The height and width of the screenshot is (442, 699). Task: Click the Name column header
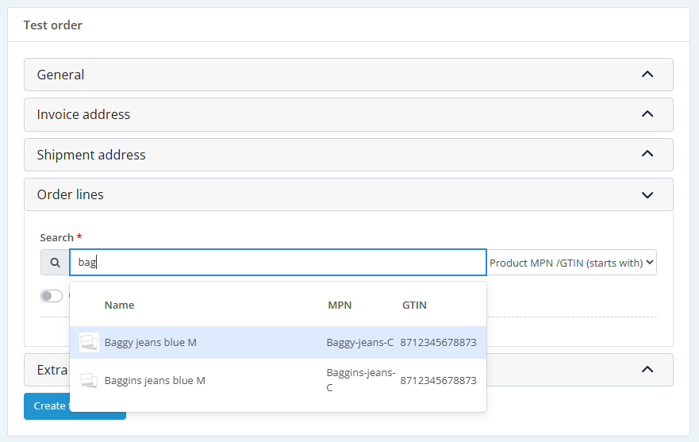tap(119, 305)
